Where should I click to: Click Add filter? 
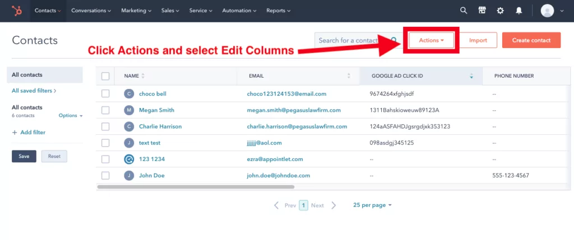pyautogui.click(x=29, y=132)
